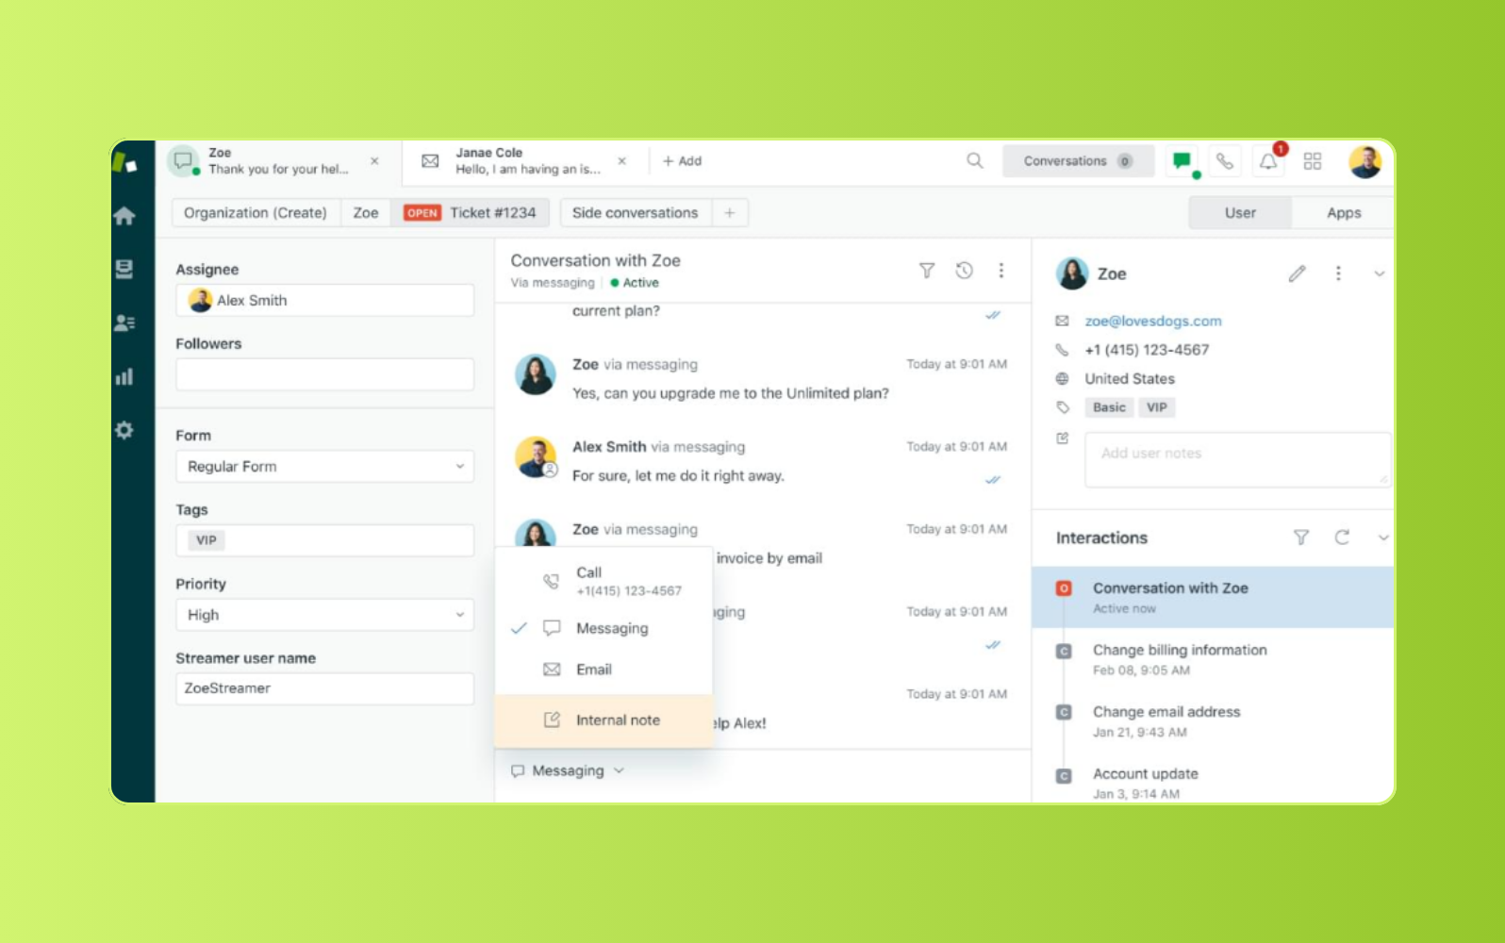Open three-dot menu next to Zoe's name
The height and width of the screenshot is (943, 1505).
click(x=1338, y=273)
